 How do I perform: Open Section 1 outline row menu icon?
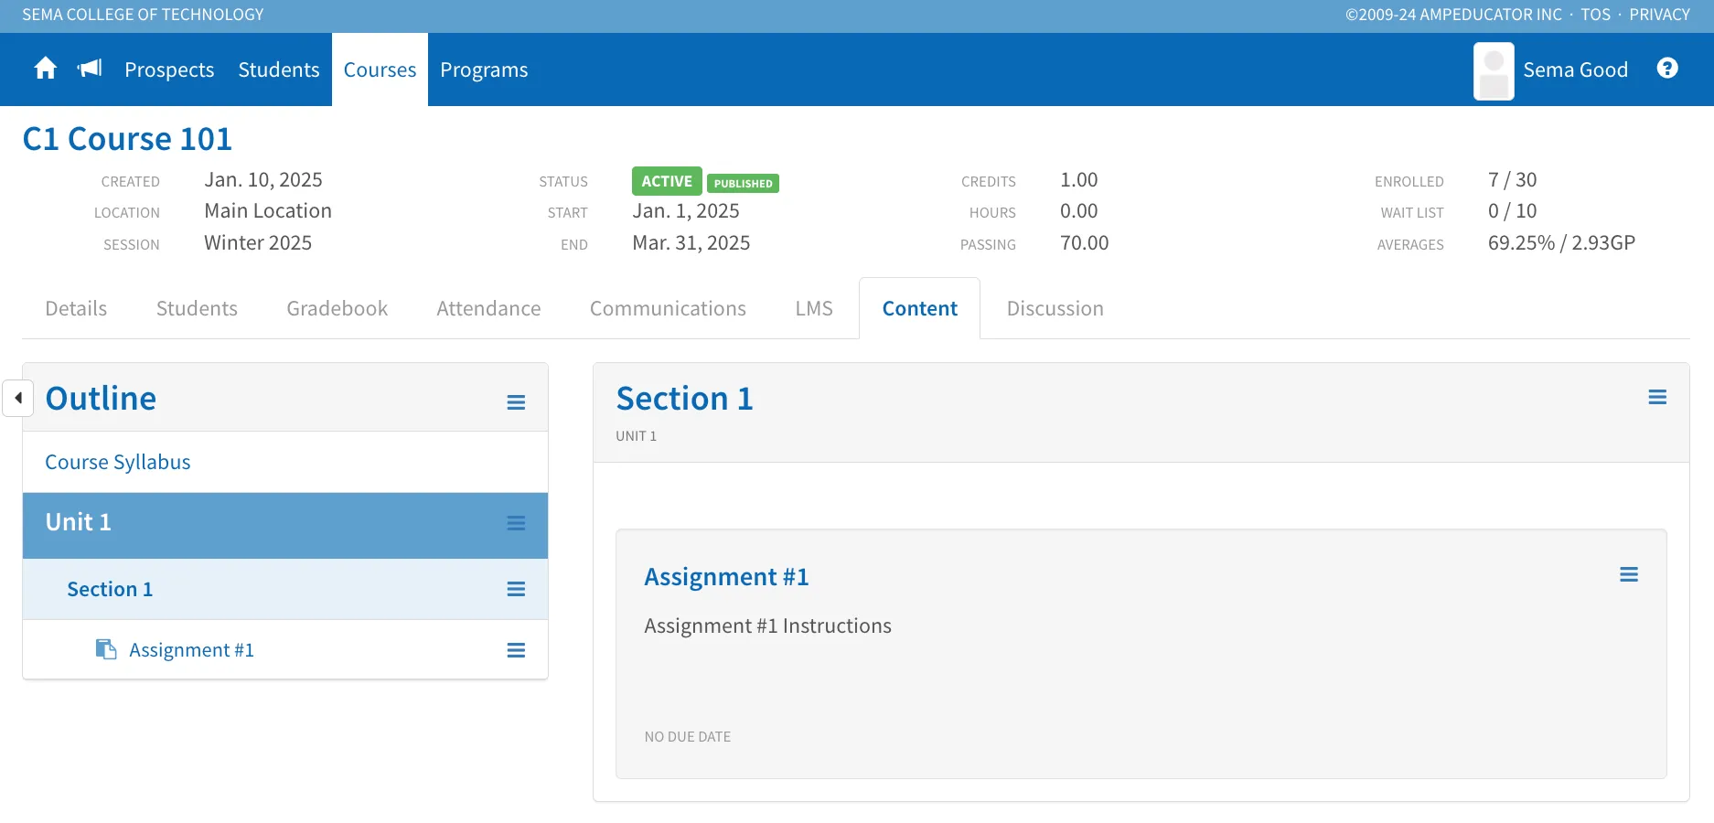pos(516,589)
